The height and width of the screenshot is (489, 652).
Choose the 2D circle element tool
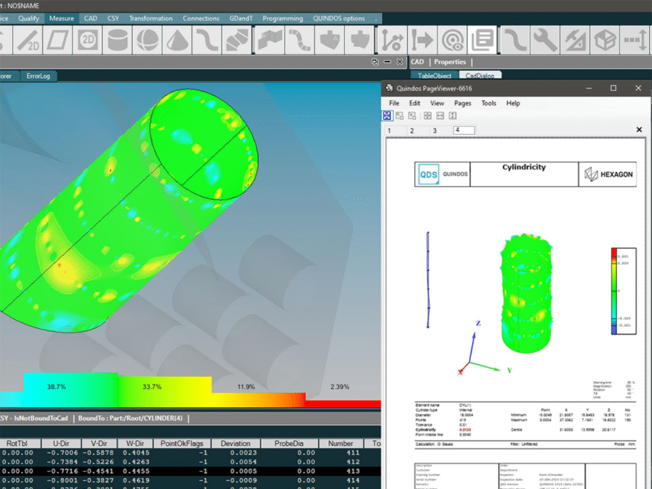[87, 40]
